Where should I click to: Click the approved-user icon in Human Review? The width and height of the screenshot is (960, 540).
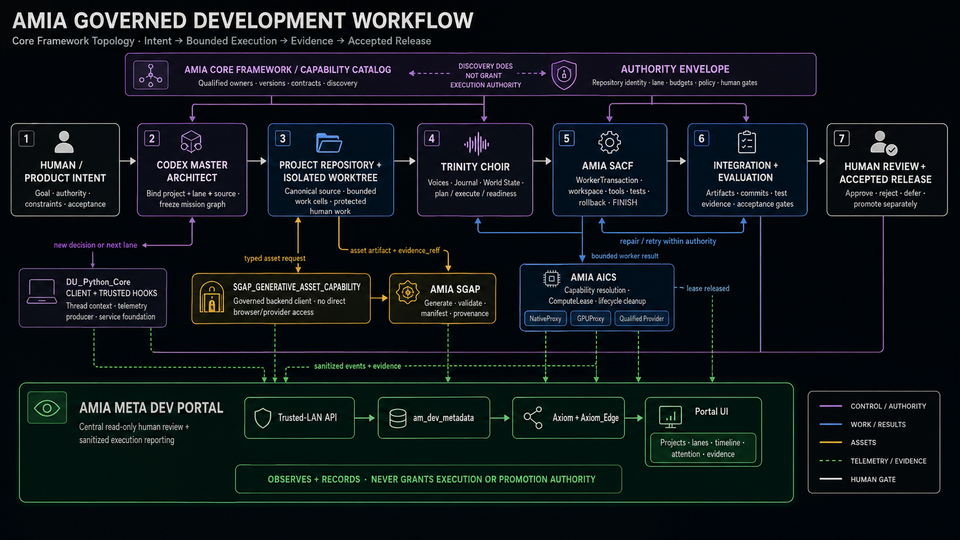coord(883,143)
